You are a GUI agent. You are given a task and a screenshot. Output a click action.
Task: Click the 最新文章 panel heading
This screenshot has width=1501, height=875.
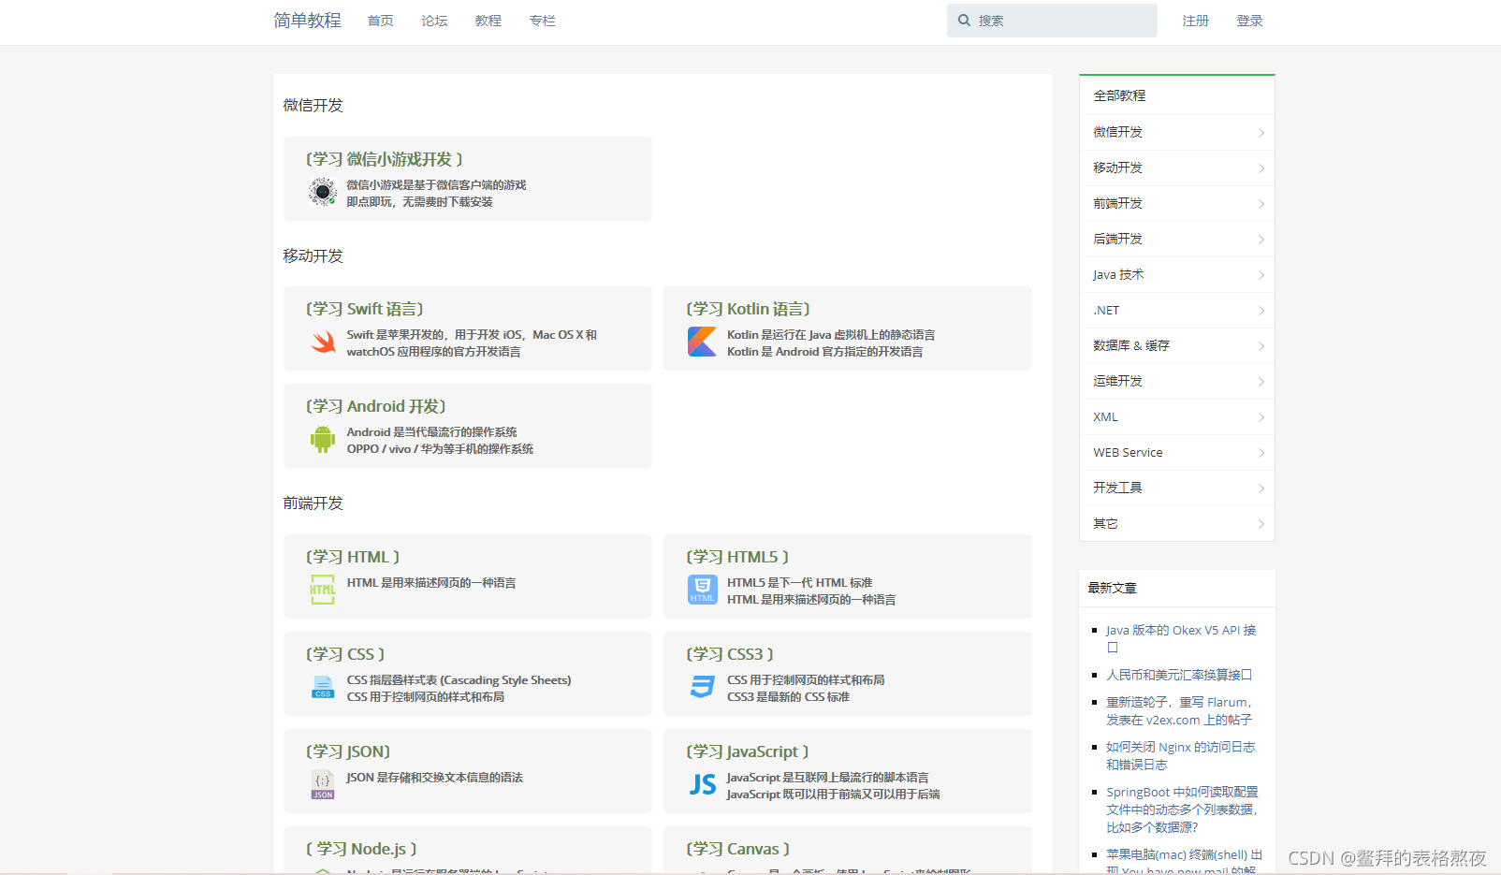1113,588
